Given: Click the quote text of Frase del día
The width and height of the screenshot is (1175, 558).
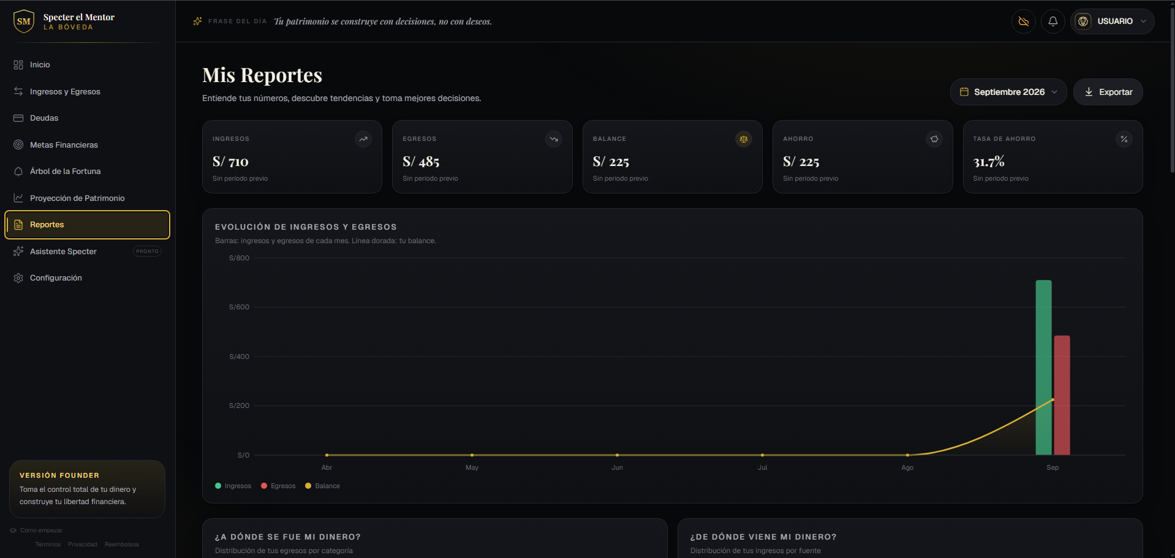Looking at the screenshot, I should pos(383,21).
